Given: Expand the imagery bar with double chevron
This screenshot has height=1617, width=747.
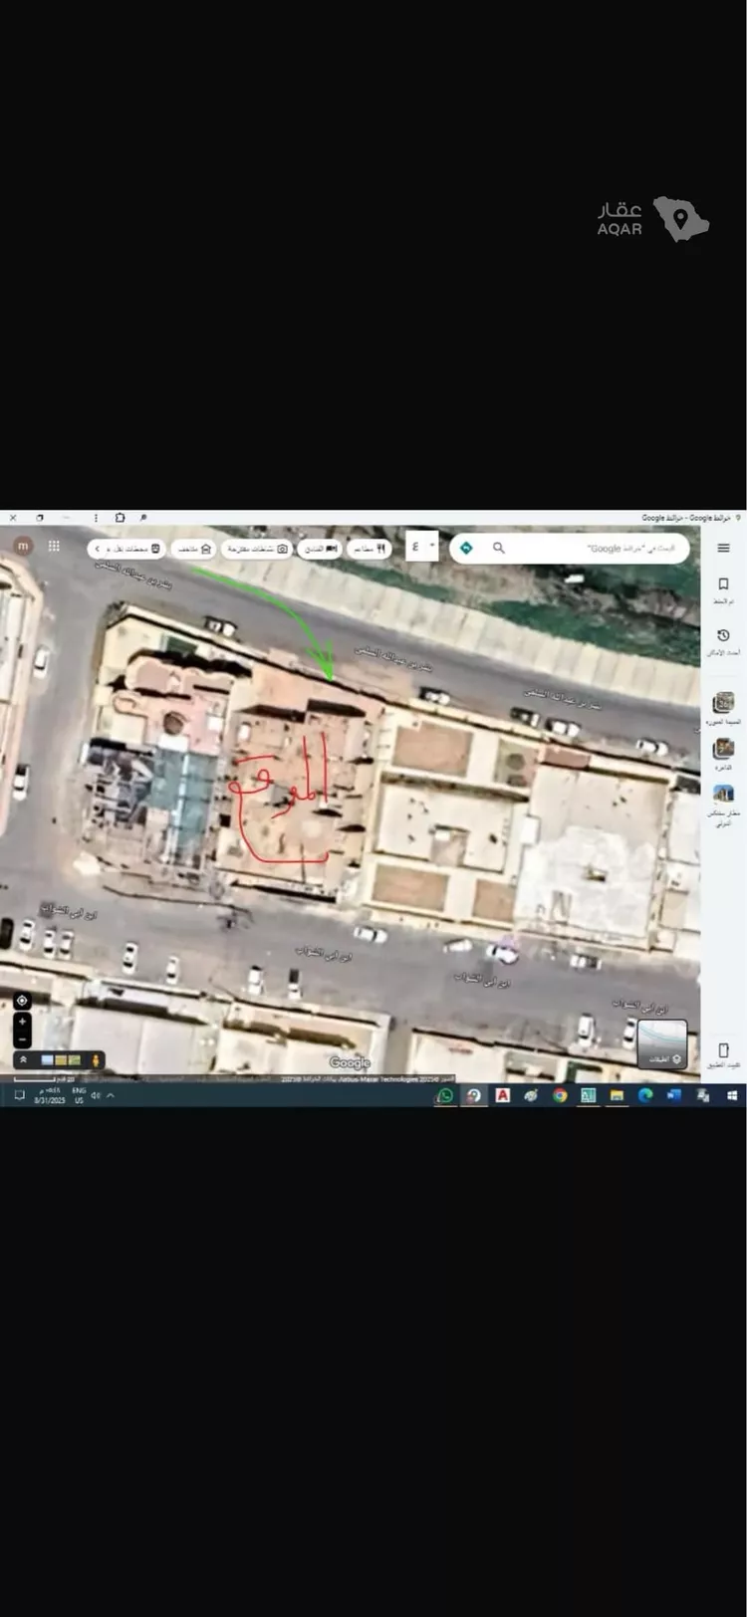Looking at the screenshot, I should coord(23,1060).
